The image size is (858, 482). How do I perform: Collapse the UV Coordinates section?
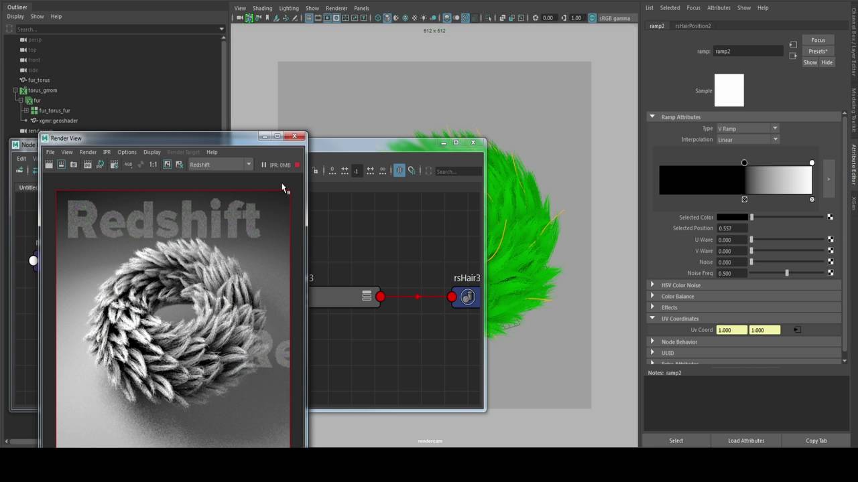click(652, 319)
